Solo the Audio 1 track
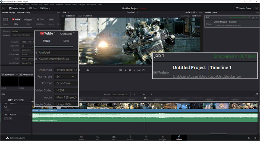Screen dimensions: 260x141 6,119
